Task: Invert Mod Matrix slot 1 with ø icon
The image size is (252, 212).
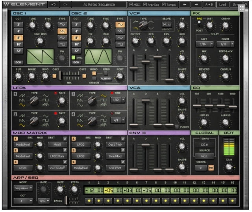Action: tap(65, 138)
